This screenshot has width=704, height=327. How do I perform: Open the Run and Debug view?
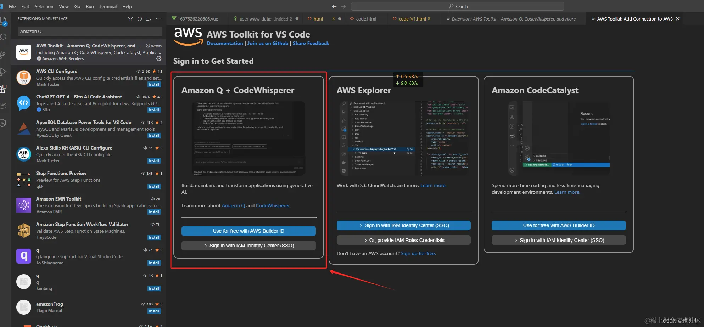click(x=3, y=72)
